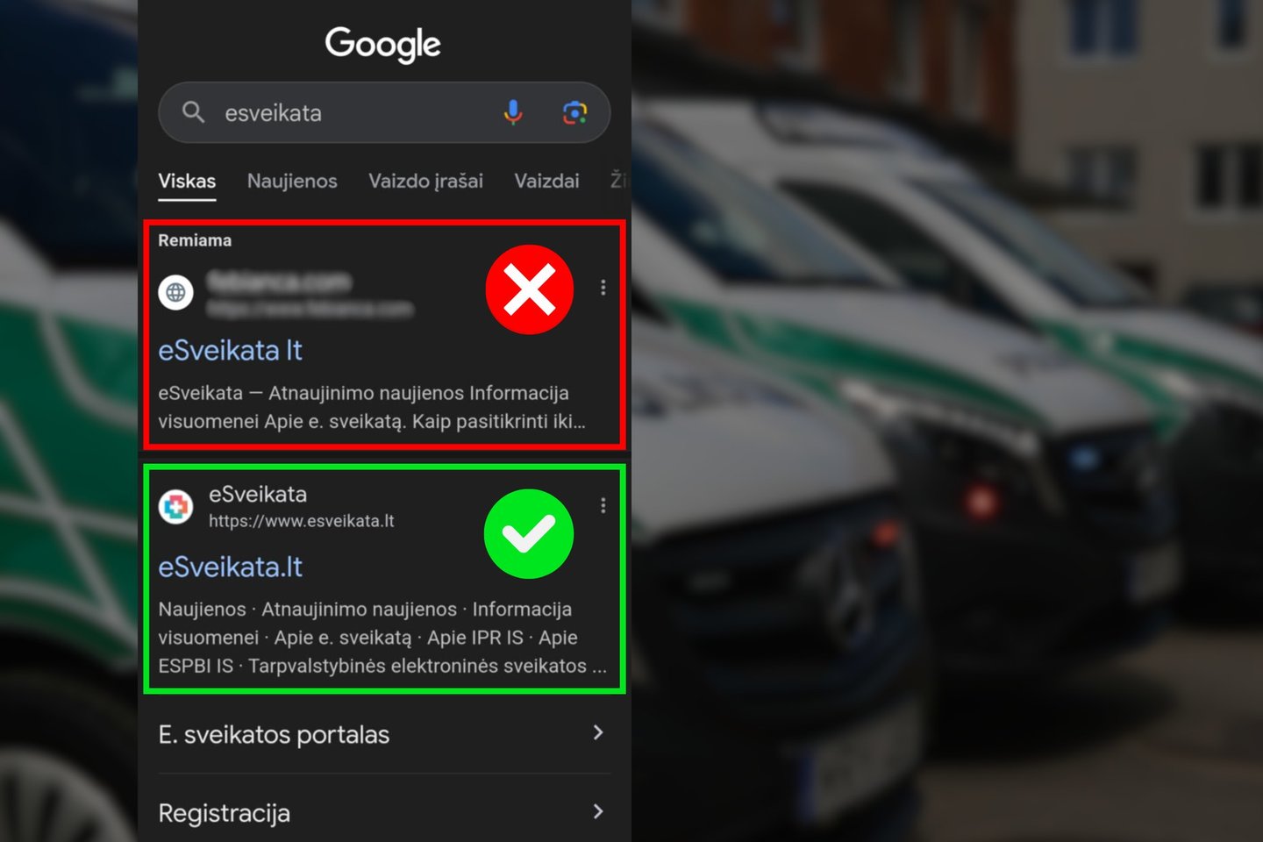The image size is (1263, 842).
Task: Click the green checkmark badge
Action: click(529, 534)
